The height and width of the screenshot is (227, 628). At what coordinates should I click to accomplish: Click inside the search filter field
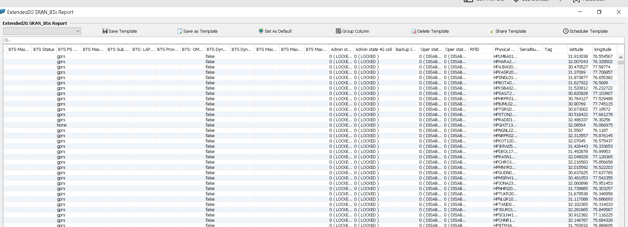[x=297, y=40]
